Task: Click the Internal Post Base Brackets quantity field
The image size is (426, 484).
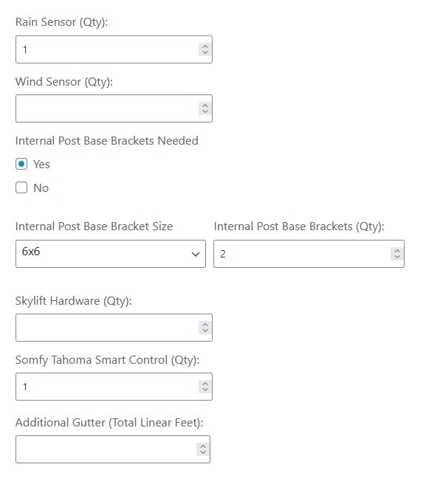Action: coord(309,254)
